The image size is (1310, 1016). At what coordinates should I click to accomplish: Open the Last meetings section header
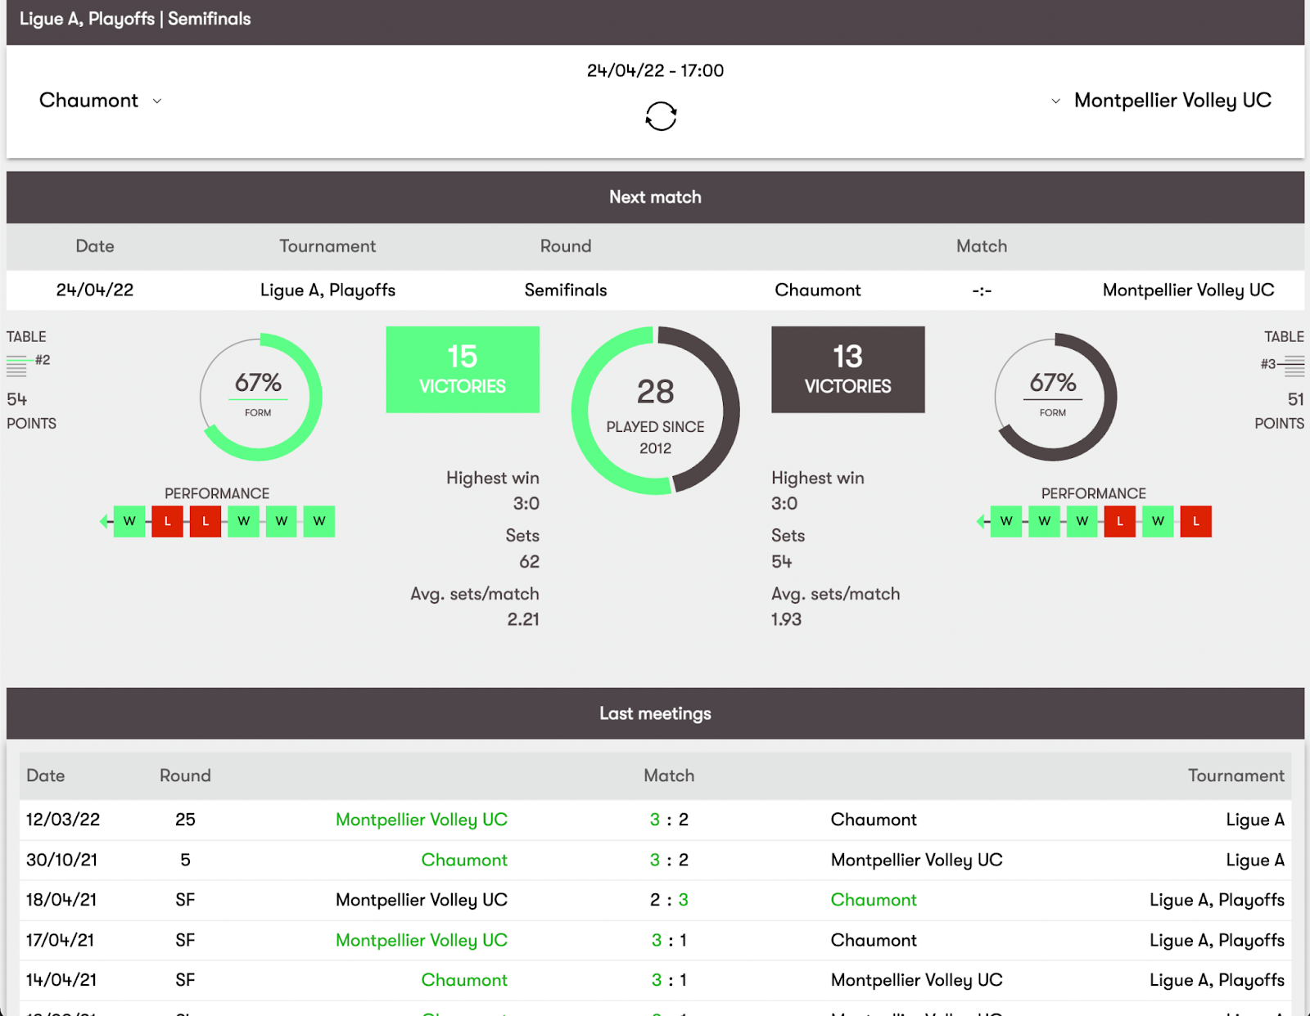tap(655, 713)
